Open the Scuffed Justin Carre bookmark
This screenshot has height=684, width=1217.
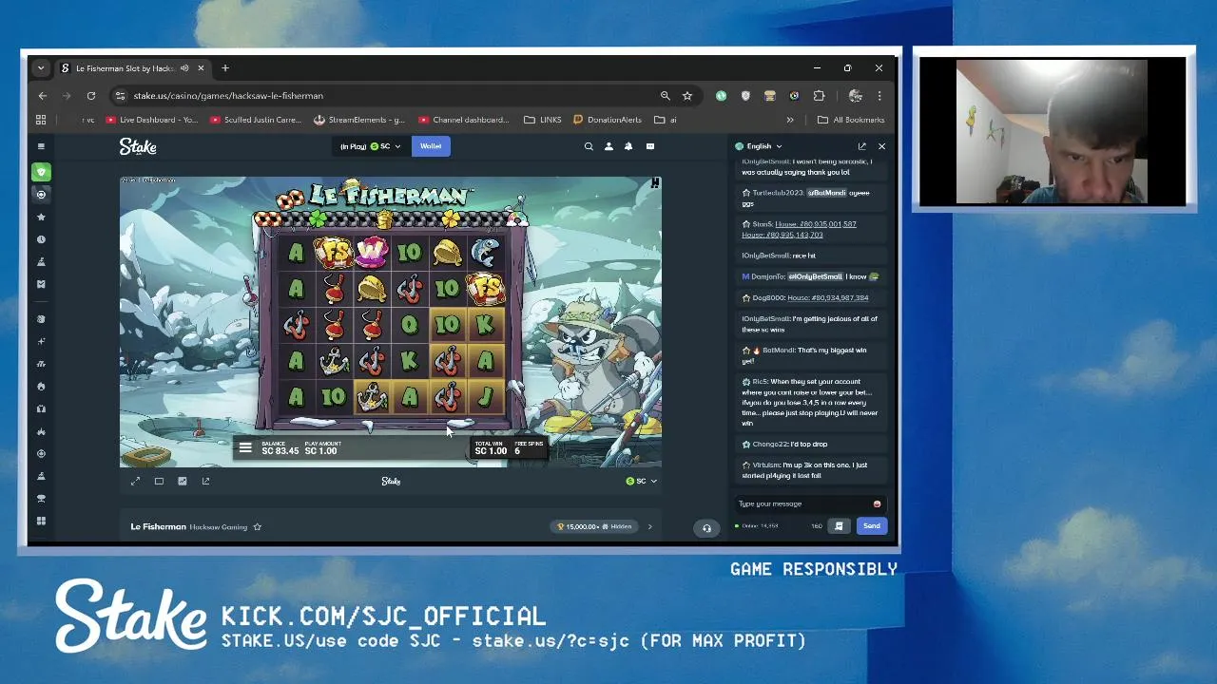(256, 120)
